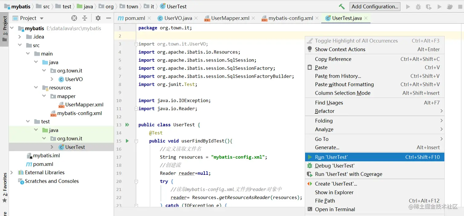Screen dimensions: 464x216
Task: Click the Run arrow icon in top toolbar
Action: [408, 6]
